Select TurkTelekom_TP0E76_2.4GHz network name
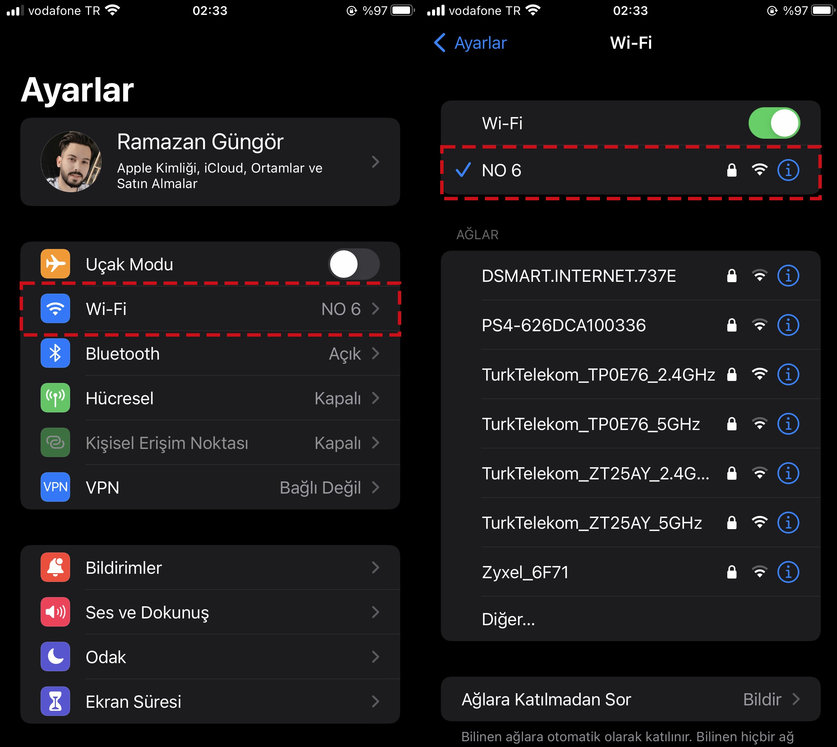The image size is (837, 747). (x=598, y=375)
